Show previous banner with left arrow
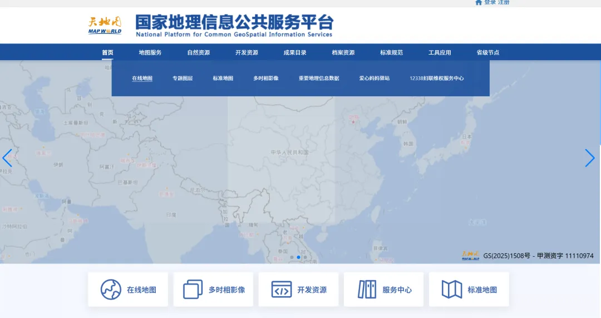 pos(7,158)
